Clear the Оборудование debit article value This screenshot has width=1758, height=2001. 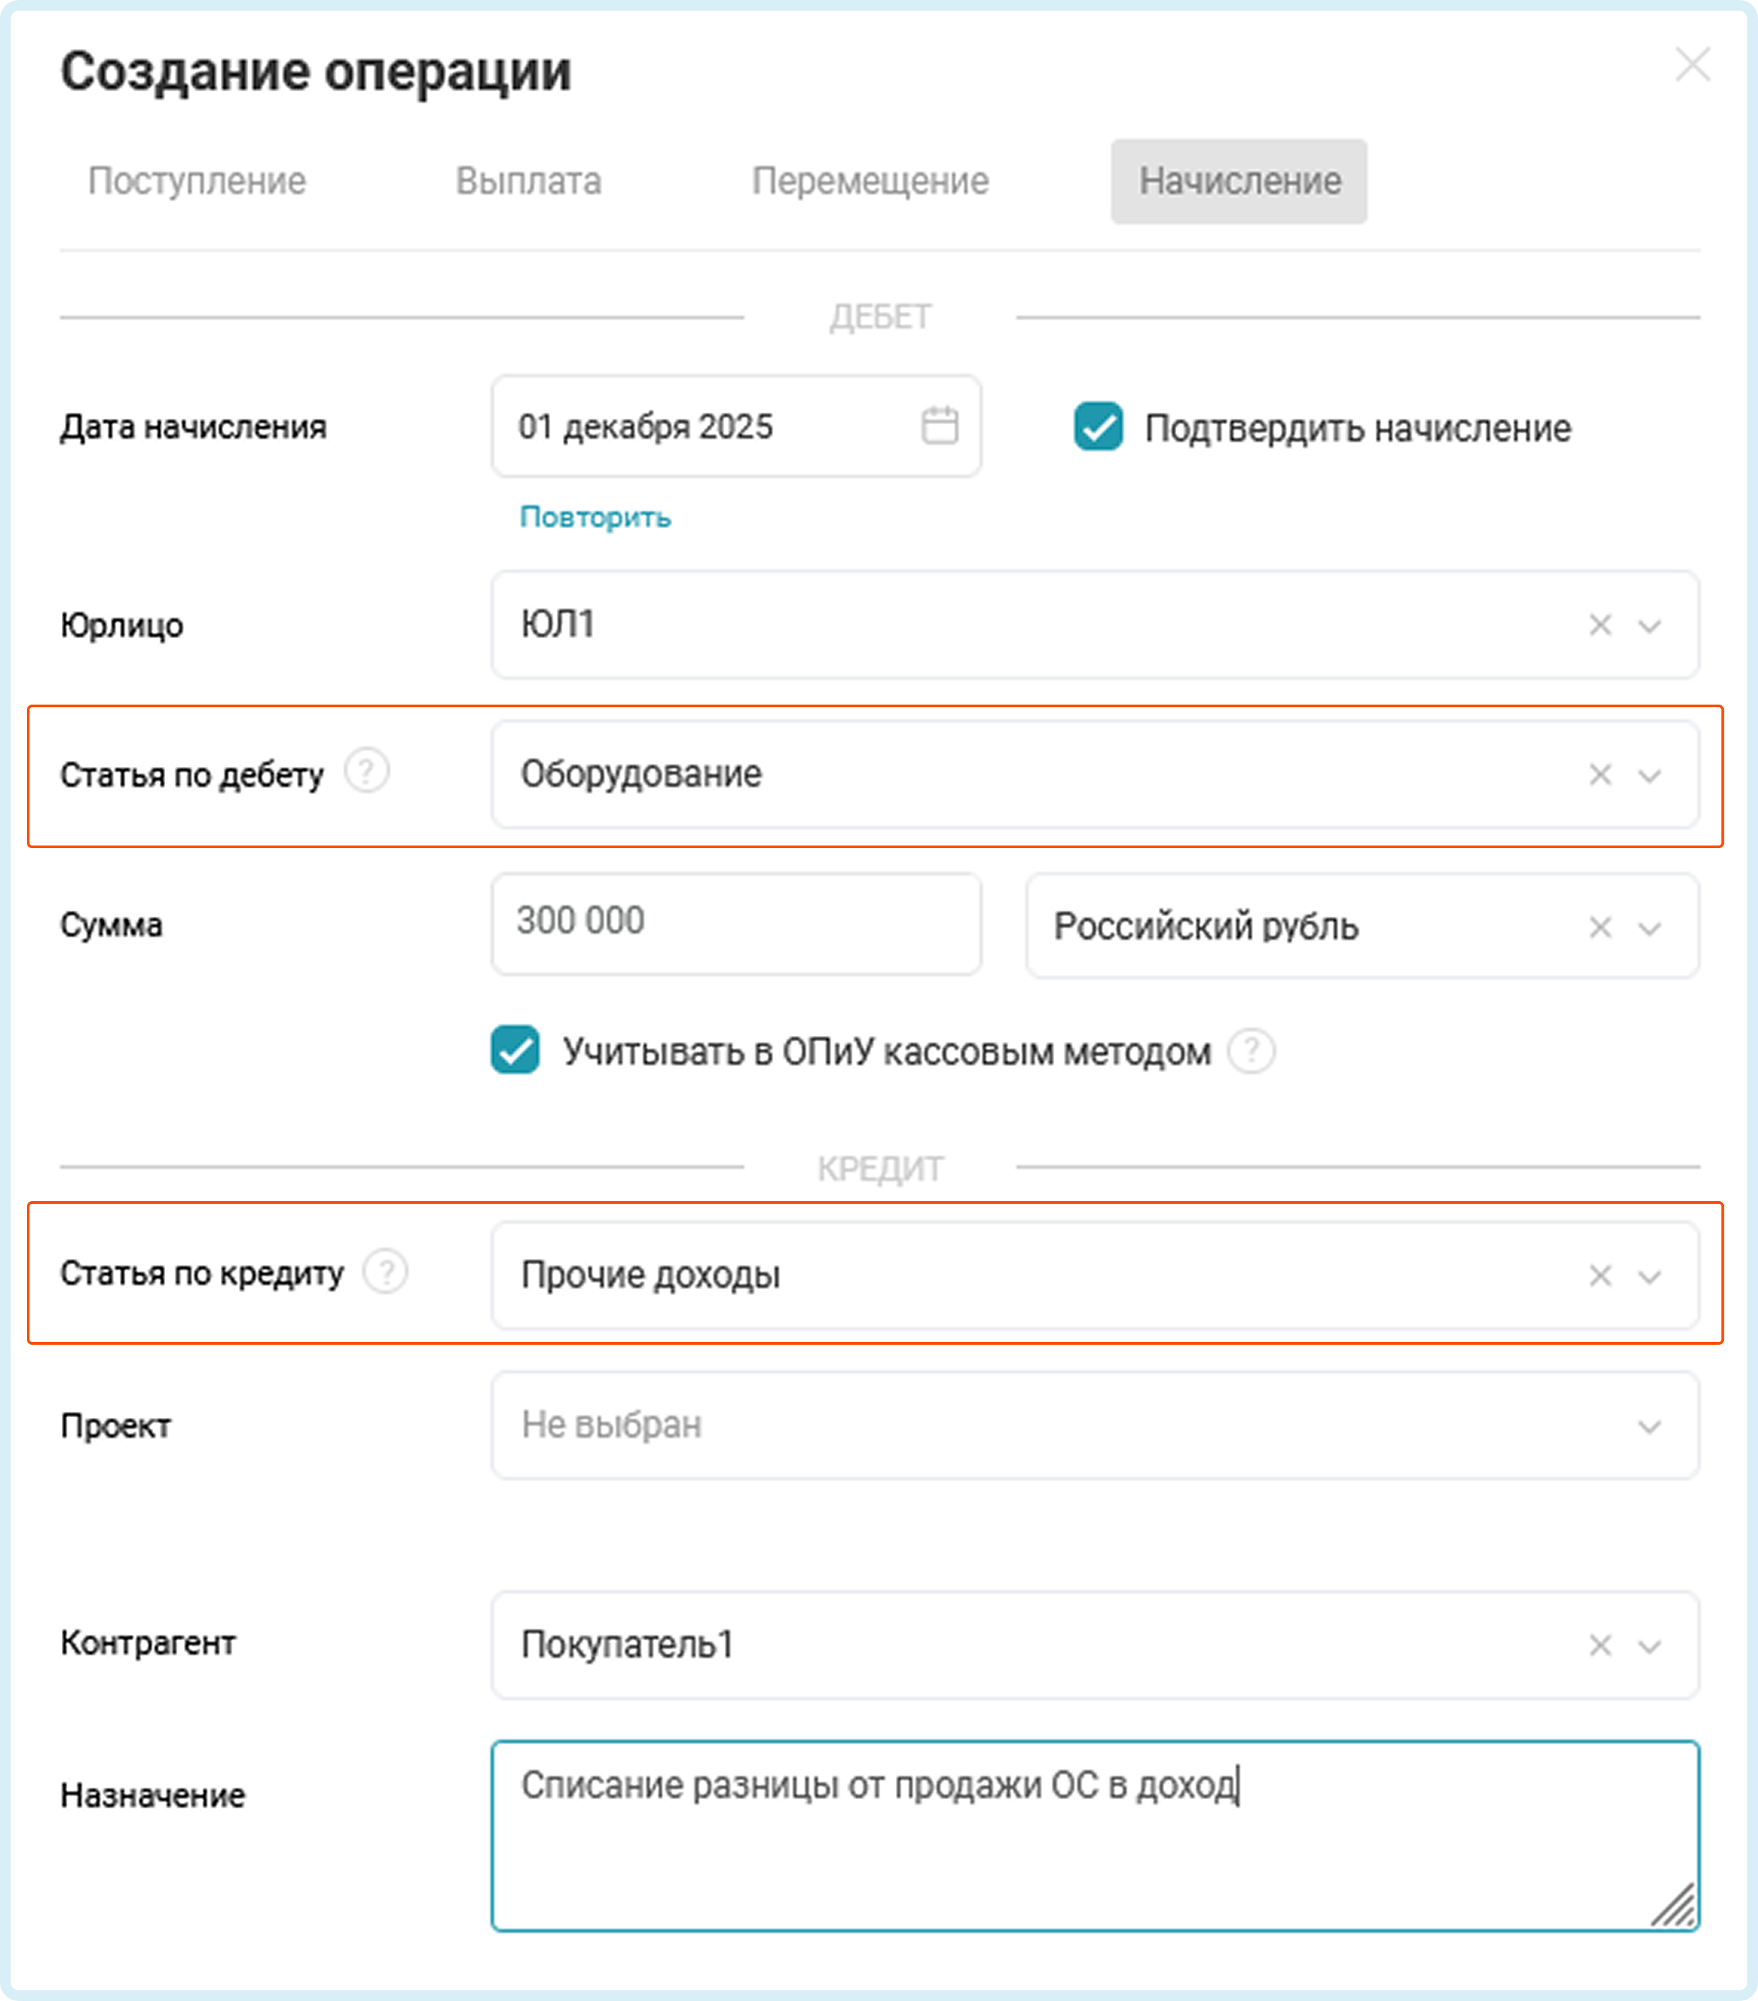1600,774
